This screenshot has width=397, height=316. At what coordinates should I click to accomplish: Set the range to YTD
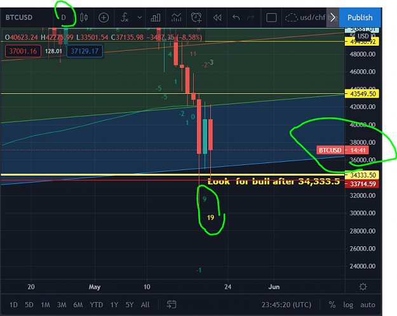pyautogui.click(x=96, y=305)
